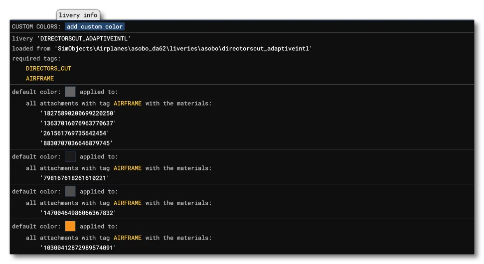The image size is (484, 264).
Task: Select material '8830707036646879745'
Action: 77,143
